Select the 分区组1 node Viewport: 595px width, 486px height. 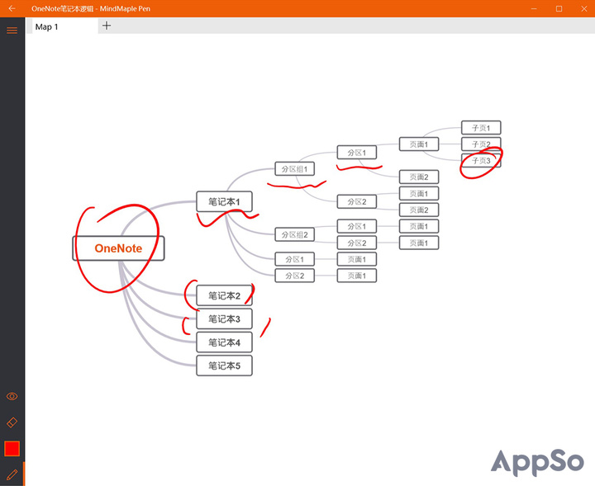pyautogui.click(x=295, y=169)
